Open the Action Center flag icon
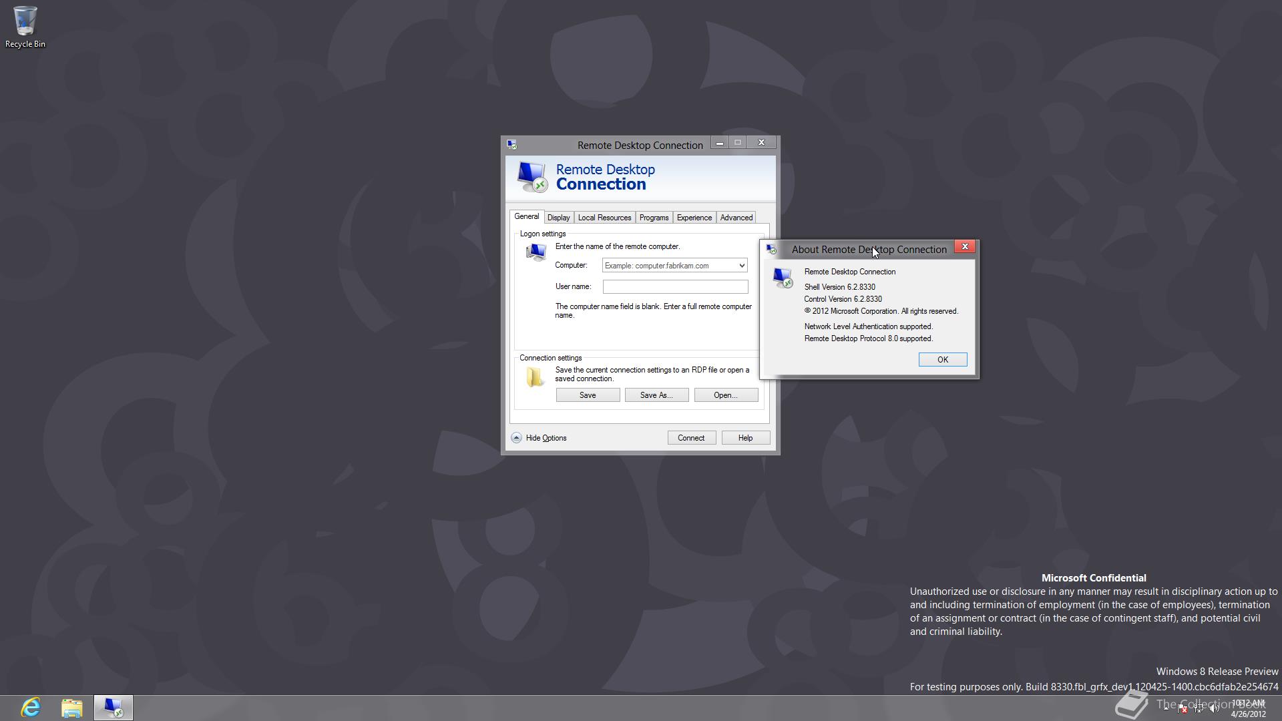Screen dimensions: 1282x721 [1183, 708]
